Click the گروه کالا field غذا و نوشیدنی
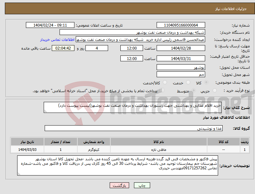Viewport: 255px width, 194px height. [134, 128]
